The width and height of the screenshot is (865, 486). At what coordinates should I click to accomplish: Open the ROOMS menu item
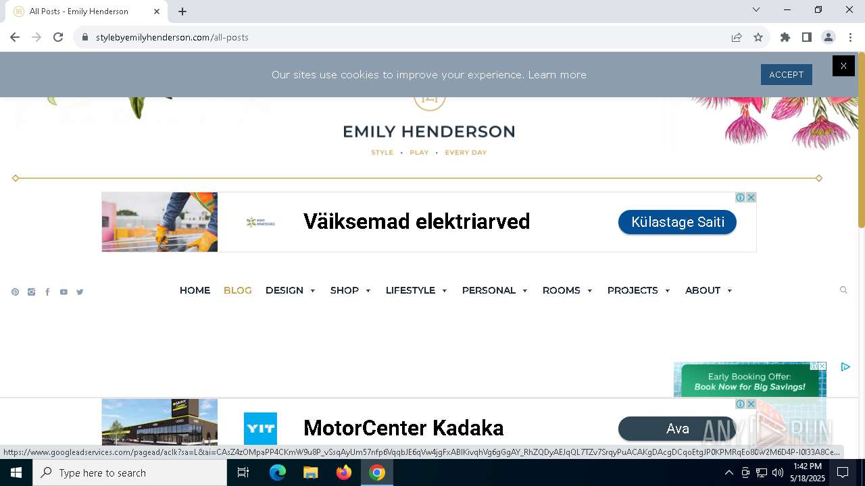[562, 290]
